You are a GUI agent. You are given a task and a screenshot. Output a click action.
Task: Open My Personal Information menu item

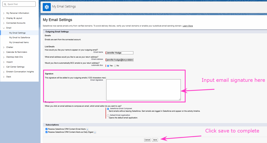click(18, 13)
